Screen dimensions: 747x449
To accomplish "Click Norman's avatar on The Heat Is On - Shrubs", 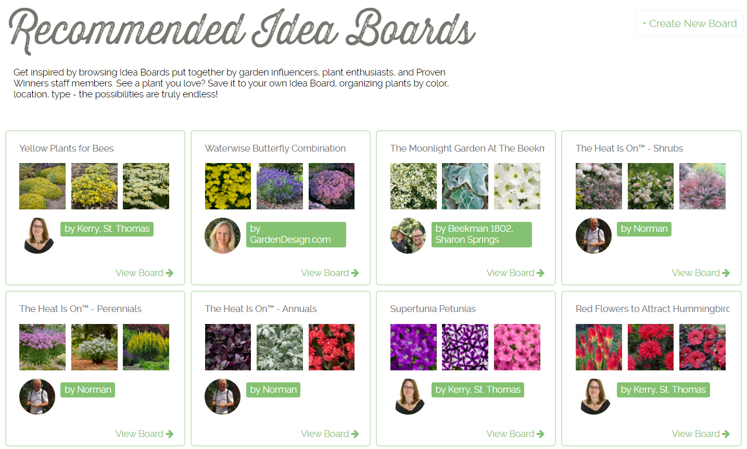I will [593, 235].
